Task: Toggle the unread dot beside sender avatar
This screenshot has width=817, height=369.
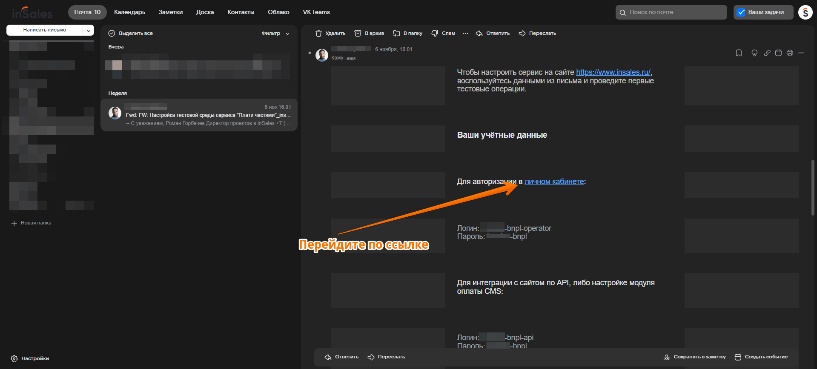Action: click(x=310, y=53)
